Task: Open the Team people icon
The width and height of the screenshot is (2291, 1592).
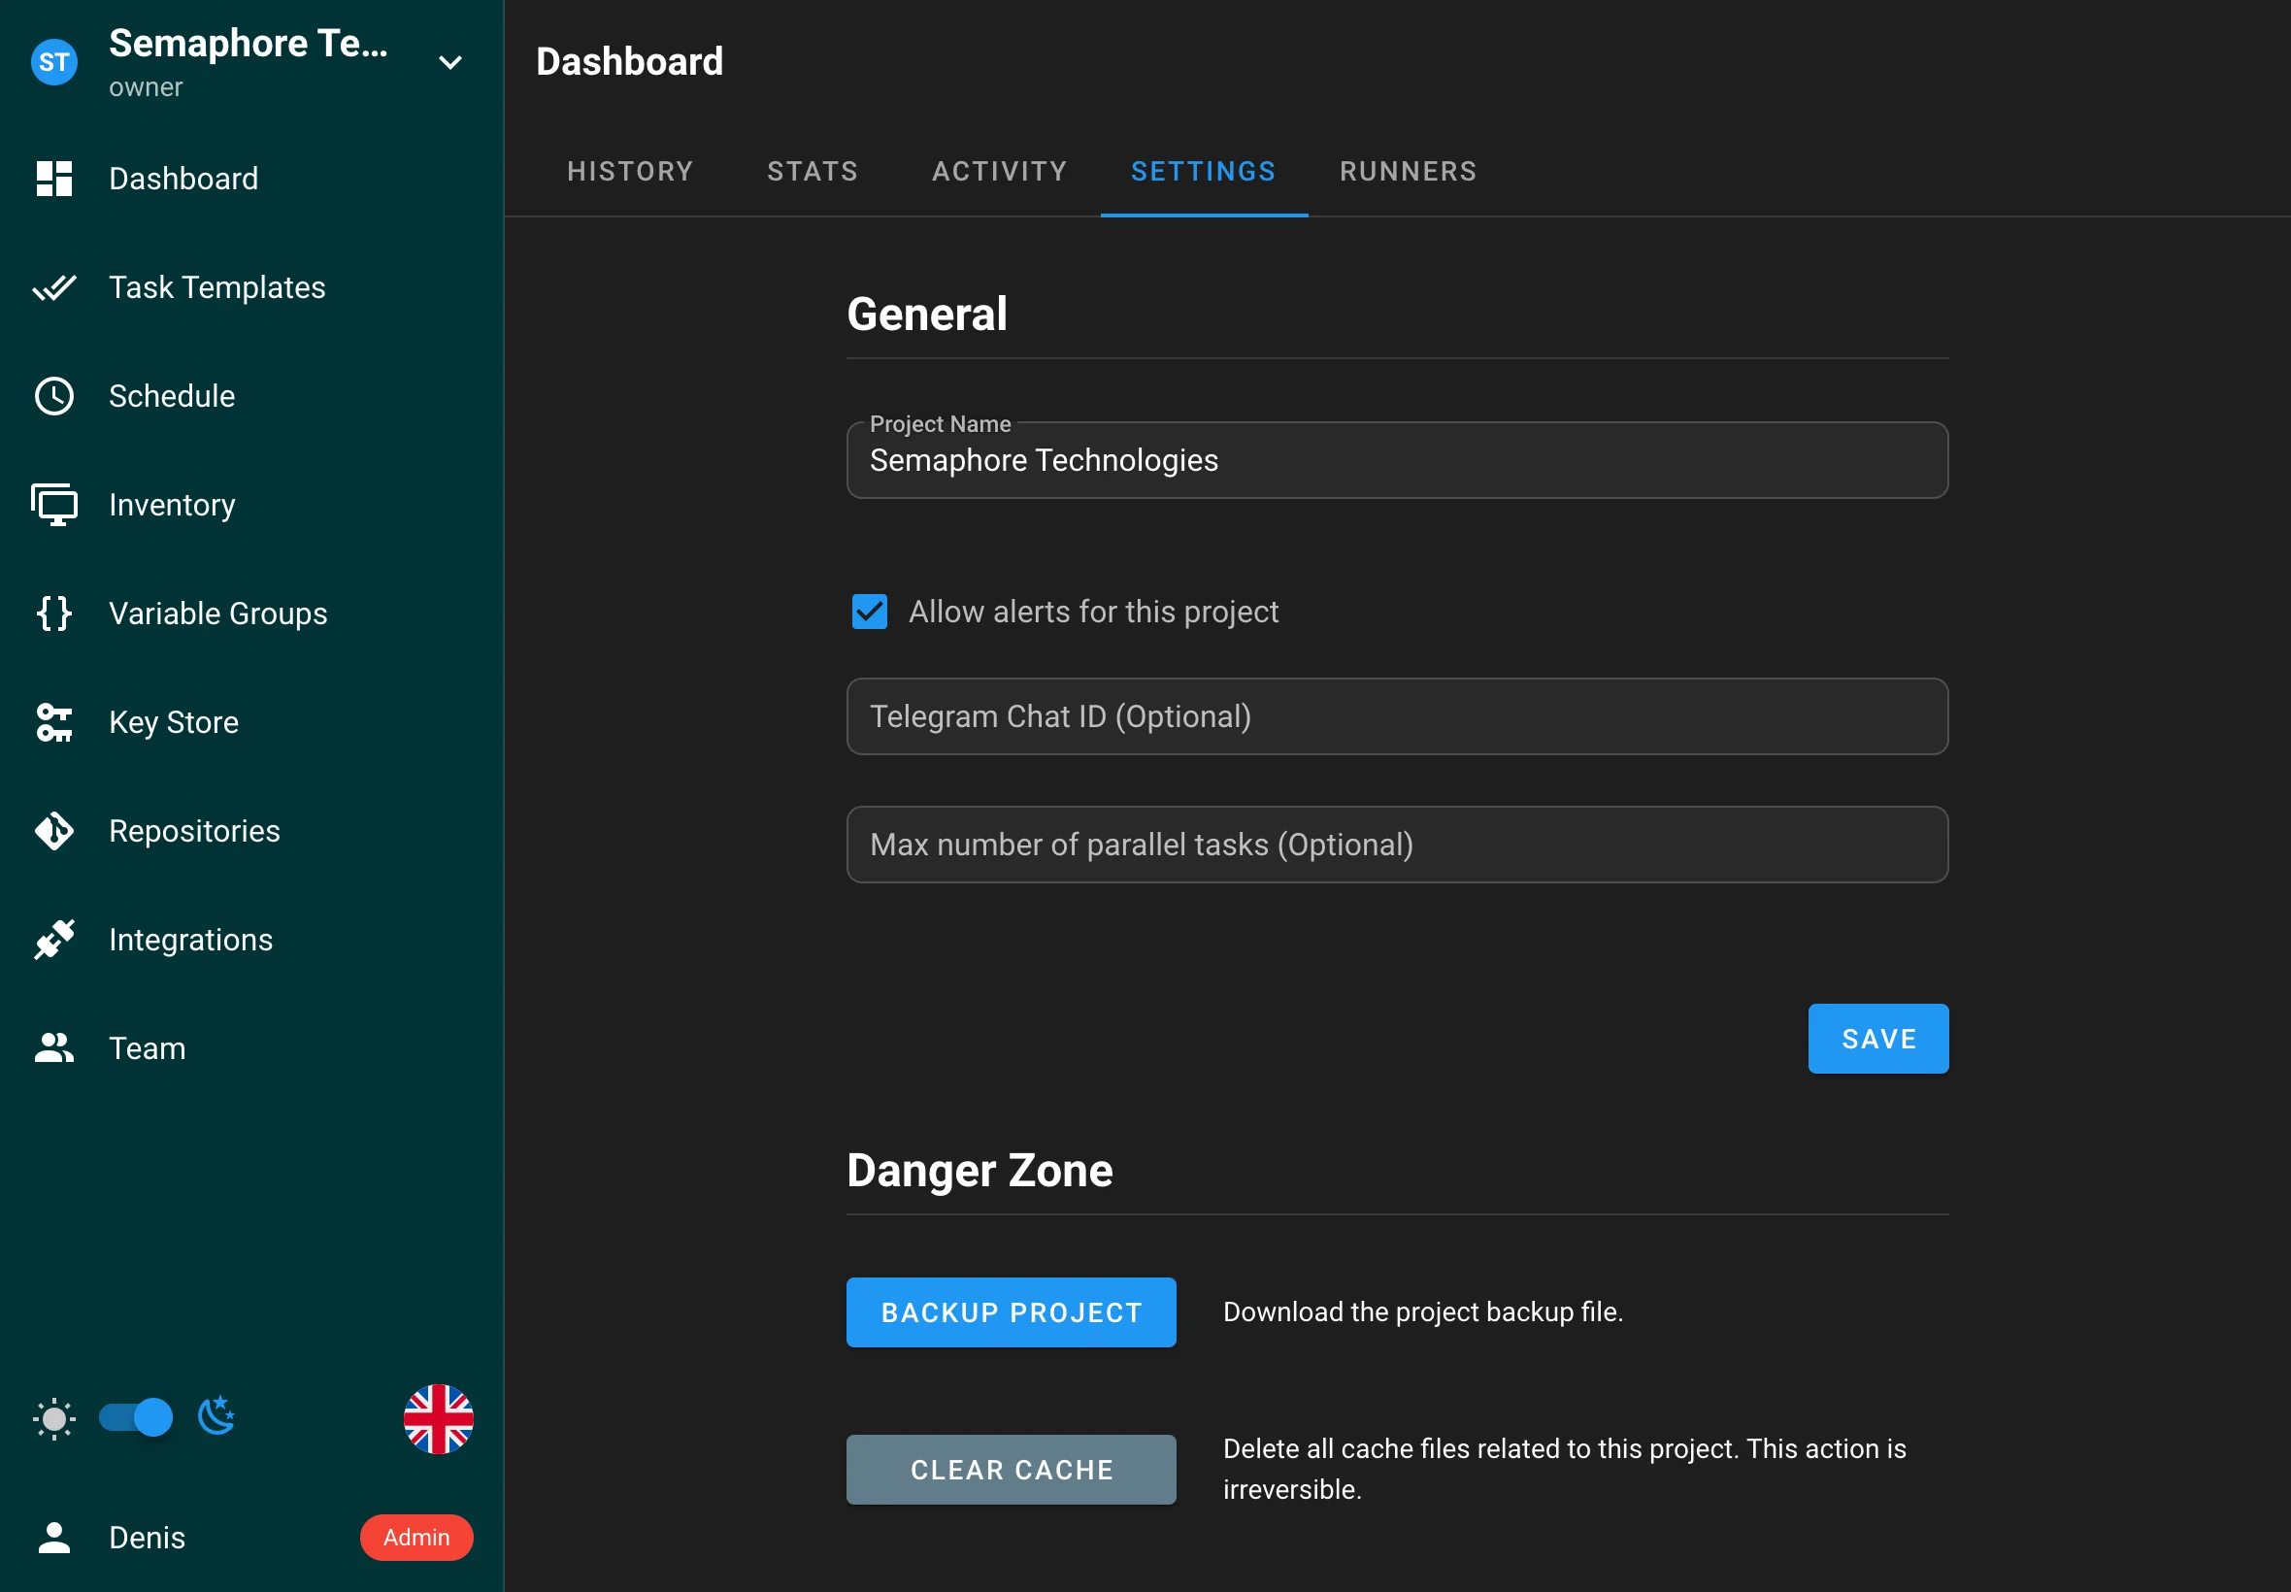Action: point(53,1048)
